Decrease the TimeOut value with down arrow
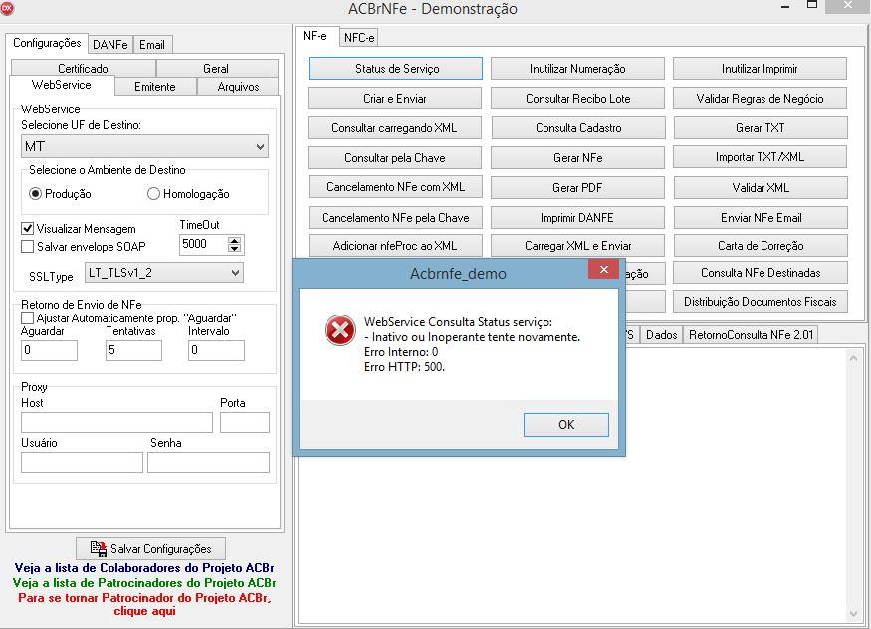 [234, 249]
